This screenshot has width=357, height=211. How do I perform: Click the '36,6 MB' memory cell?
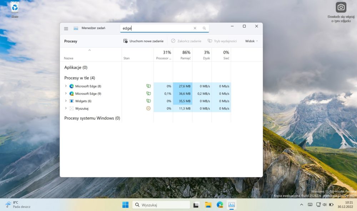183,94
